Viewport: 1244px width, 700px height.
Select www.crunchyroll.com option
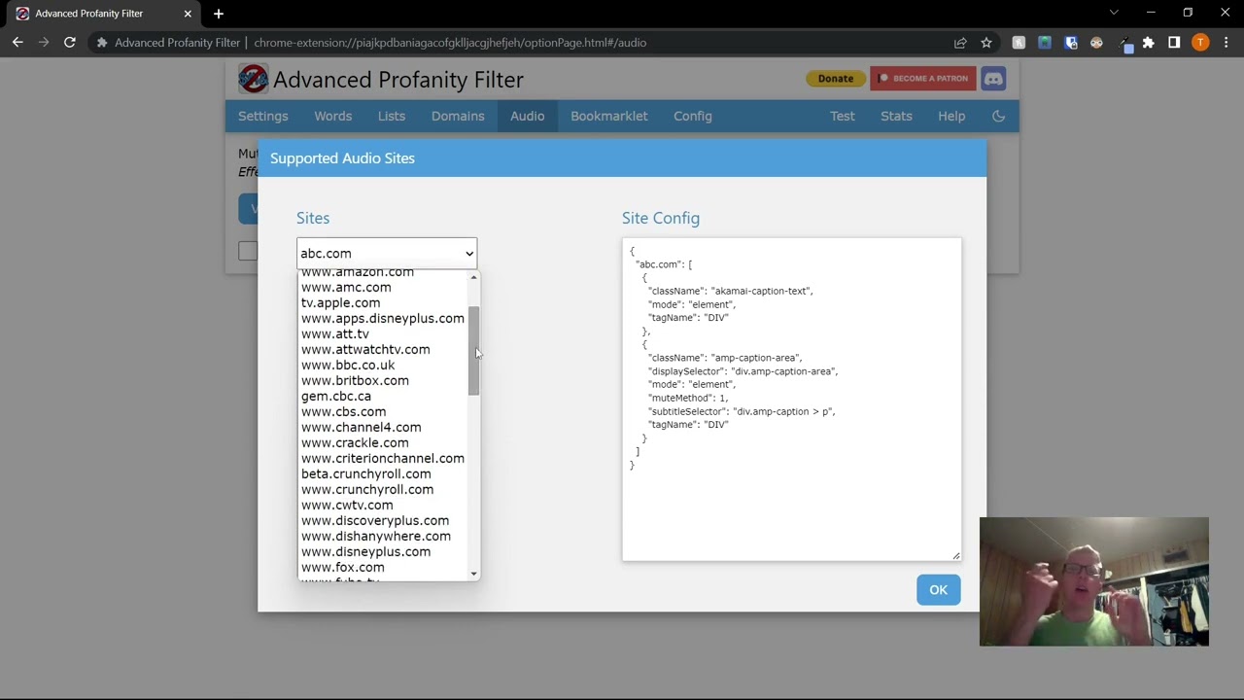pyautogui.click(x=383, y=490)
